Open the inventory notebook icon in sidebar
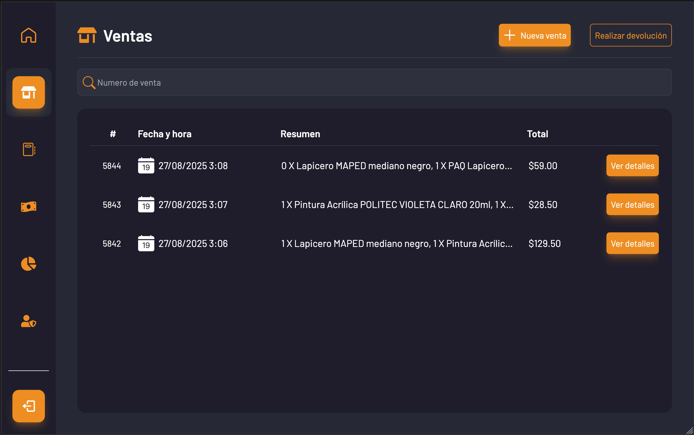 pyautogui.click(x=28, y=149)
